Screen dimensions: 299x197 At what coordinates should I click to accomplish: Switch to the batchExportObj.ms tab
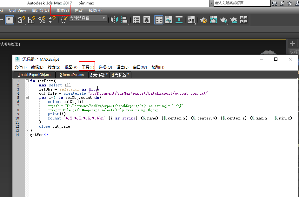coord(34,75)
